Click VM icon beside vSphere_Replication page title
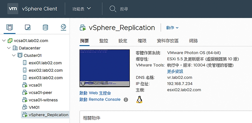This screenshot has width=252, height=123. [x=83, y=28]
